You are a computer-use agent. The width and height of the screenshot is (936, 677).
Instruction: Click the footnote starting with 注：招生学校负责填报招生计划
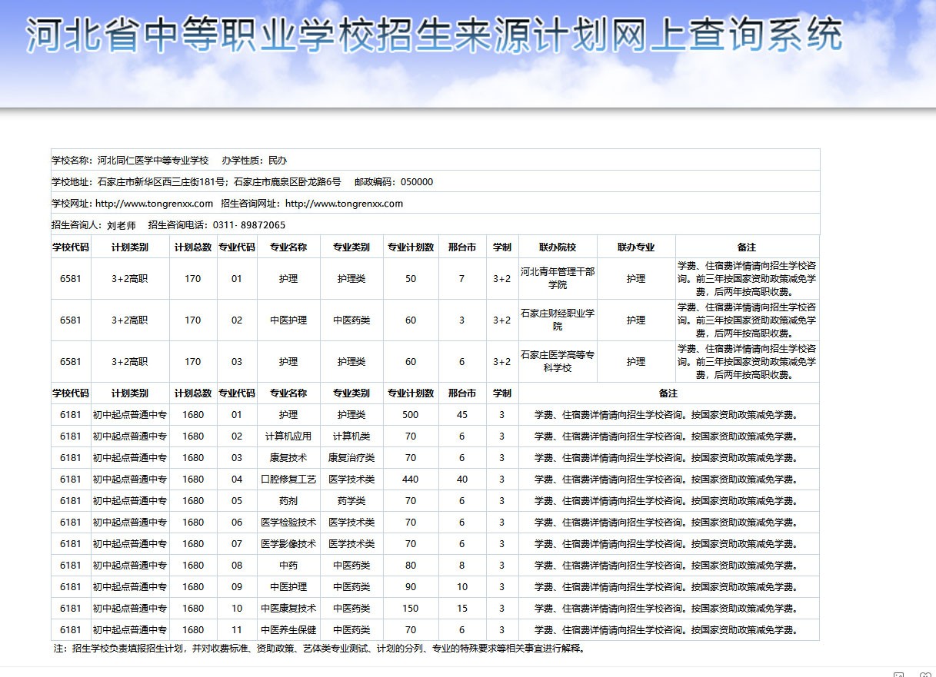tap(321, 649)
